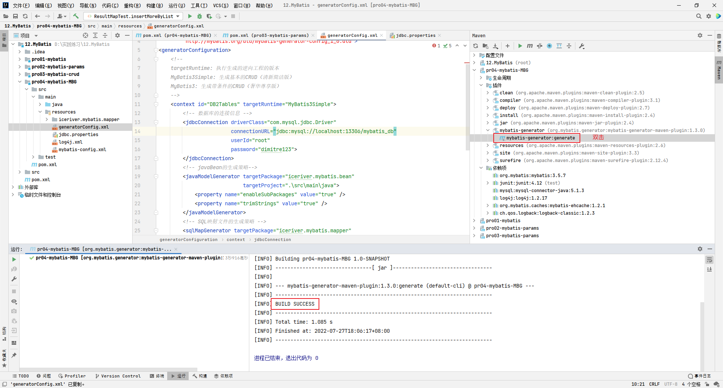Image resolution: width=723 pixels, height=388 pixels.
Task: Open the 重构(R) menu
Action: point(132,5)
